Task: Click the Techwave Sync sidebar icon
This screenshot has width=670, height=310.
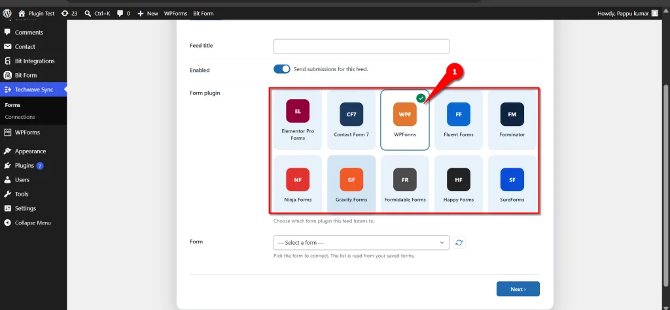Action: (x=7, y=89)
